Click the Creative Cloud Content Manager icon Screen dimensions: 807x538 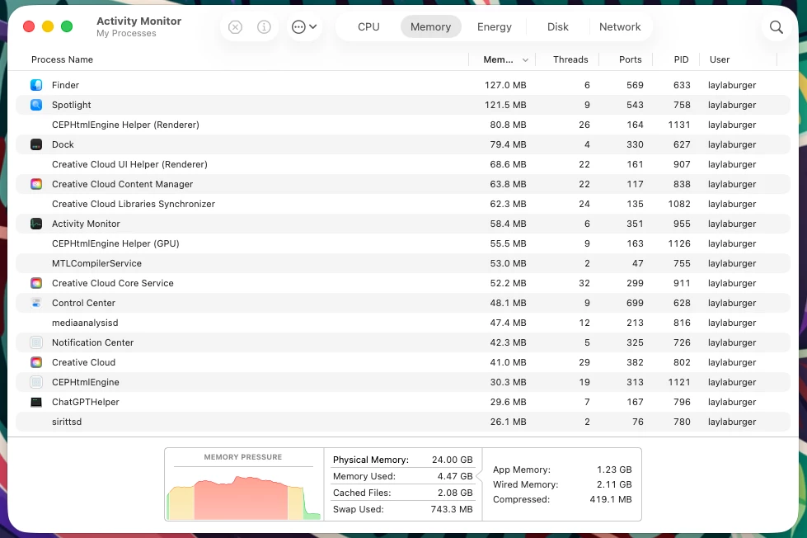click(36, 184)
